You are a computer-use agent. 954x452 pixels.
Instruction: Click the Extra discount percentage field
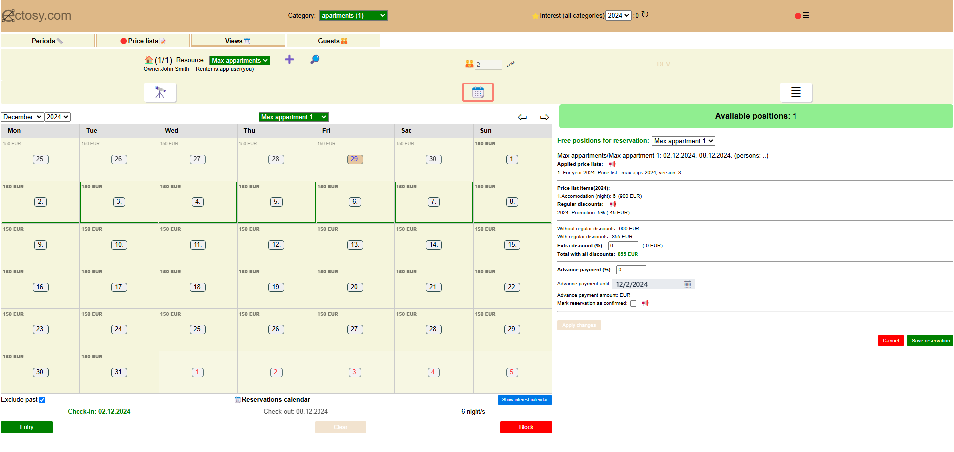[x=623, y=246]
